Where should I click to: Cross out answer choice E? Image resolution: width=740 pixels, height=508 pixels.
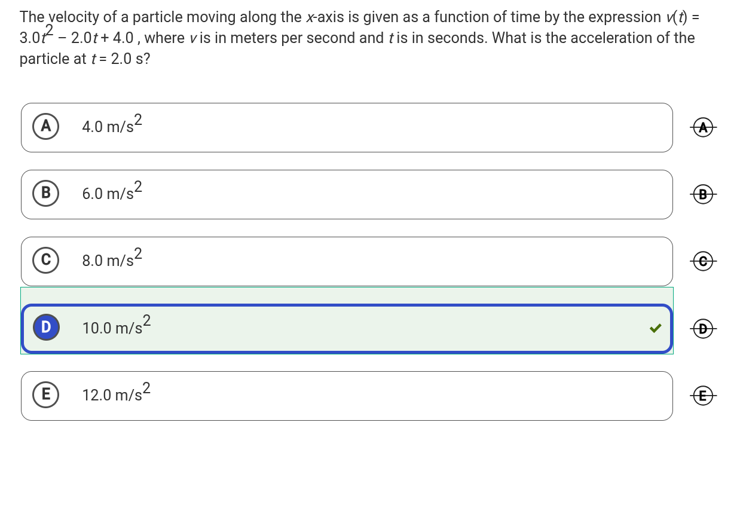[x=704, y=395]
